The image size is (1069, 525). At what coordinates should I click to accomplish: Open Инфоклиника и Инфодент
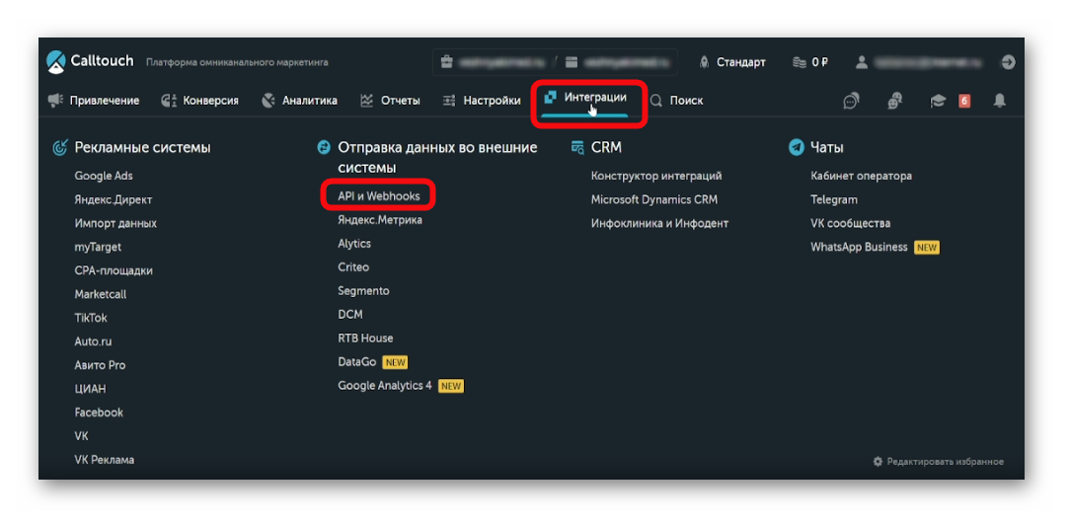(x=660, y=223)
